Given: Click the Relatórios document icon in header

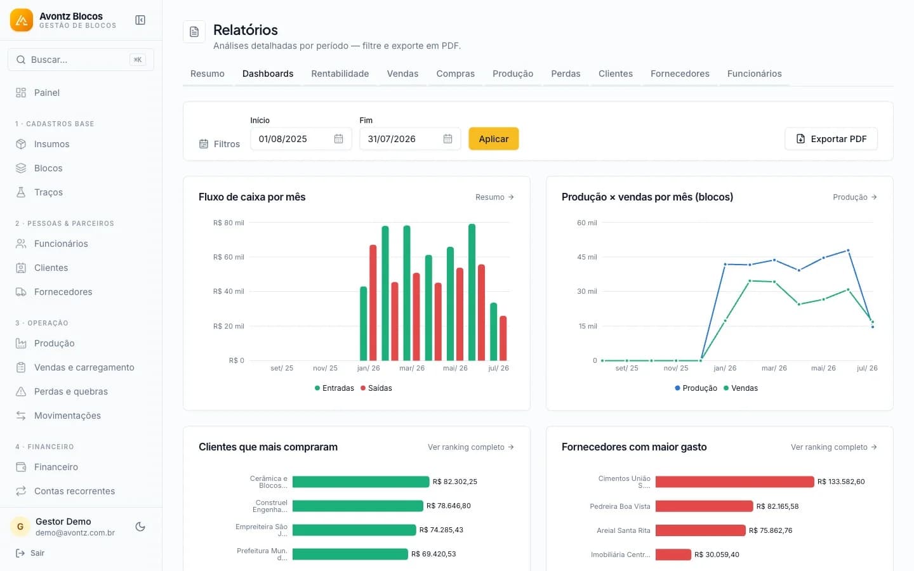Looking at the screenshot, I should [x=194, y=32].
